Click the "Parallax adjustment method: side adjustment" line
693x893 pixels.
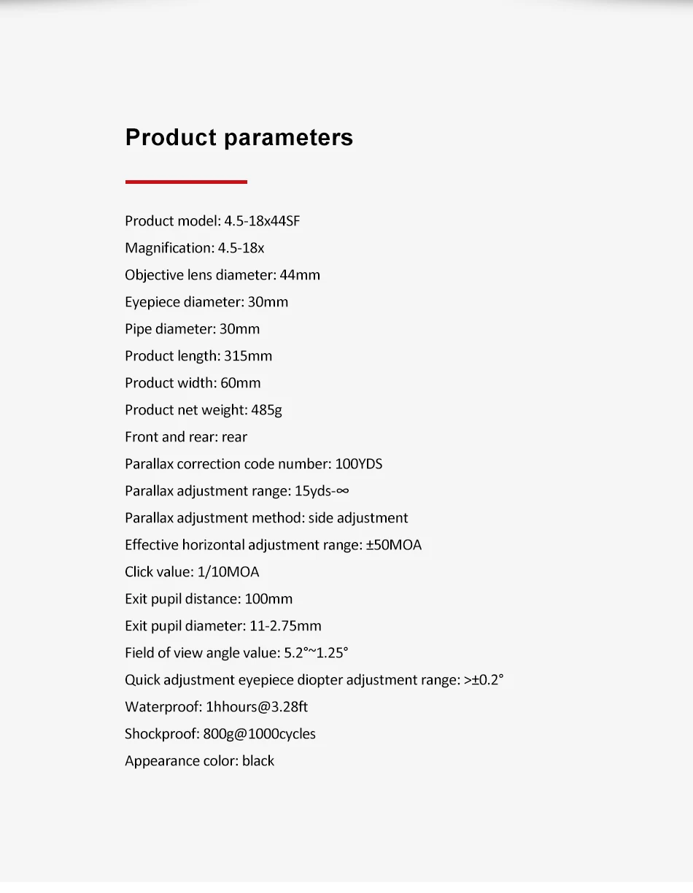tap(266, 518)
